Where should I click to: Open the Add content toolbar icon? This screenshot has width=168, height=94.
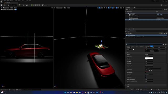(20, 5)
